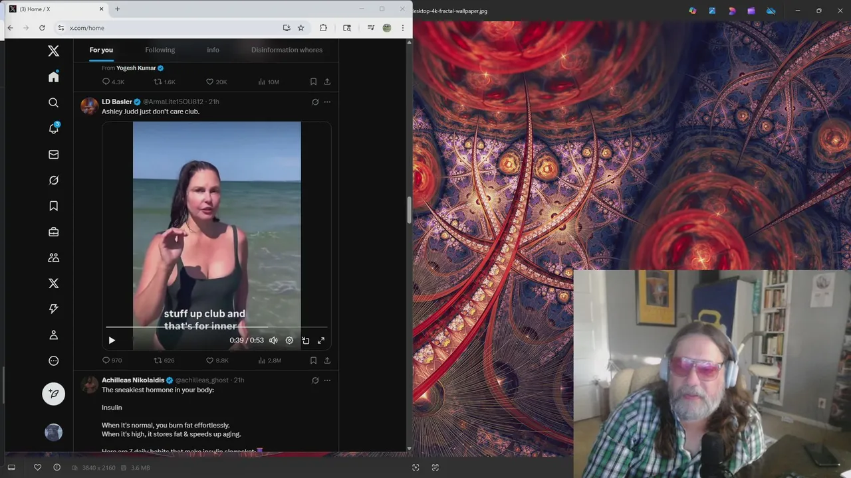Like LD Basler post, 8.8K
The width and height of the screenshot is (851, 478).
(x=217, y=360)
